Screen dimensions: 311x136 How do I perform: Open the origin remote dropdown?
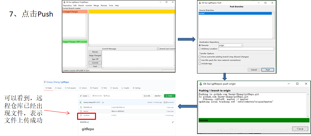(231, 45)
